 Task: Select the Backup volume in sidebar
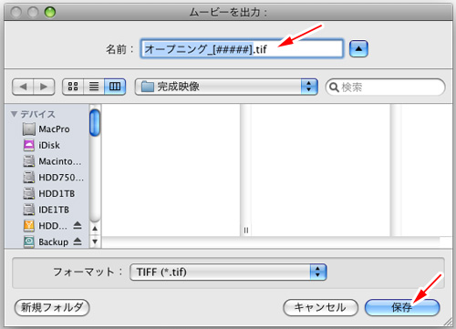tap(46, 242)
